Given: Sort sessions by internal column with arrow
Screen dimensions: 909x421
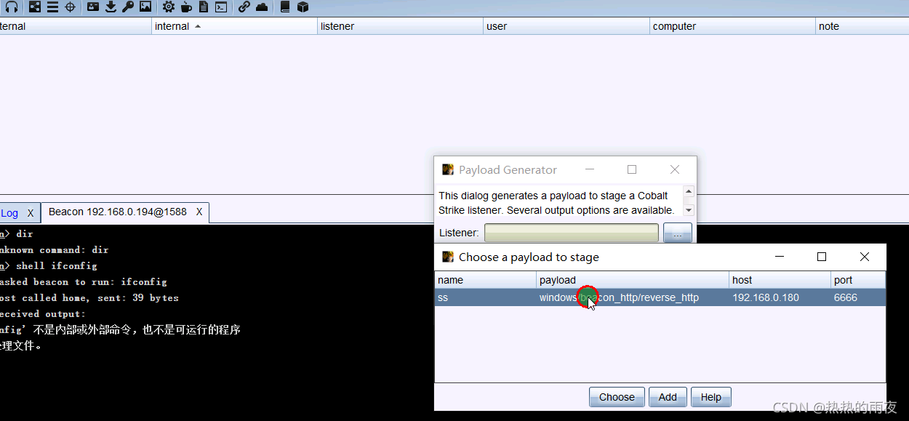Looking at the screenshot, I should [x=235, y=26].
